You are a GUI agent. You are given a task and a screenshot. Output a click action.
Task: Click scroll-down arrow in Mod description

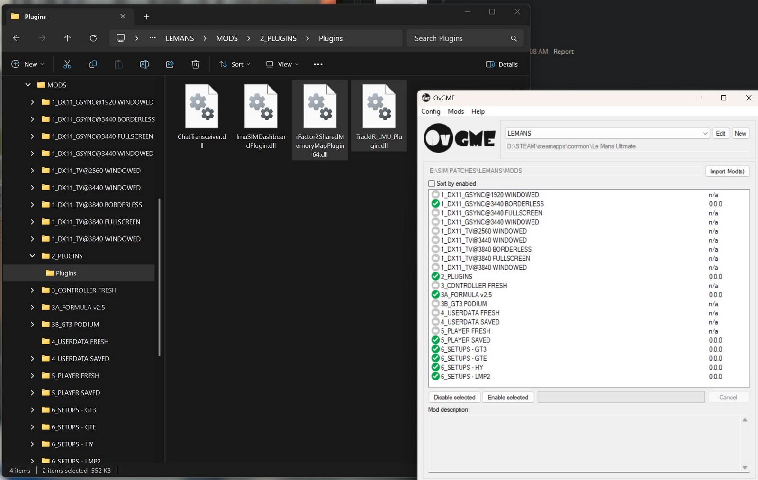(x=745, y=467)
